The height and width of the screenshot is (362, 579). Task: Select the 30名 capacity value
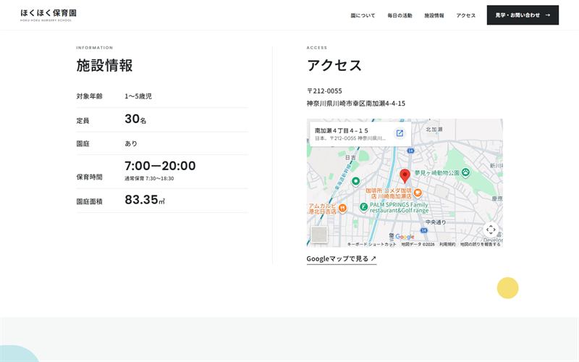pos(135,119)
